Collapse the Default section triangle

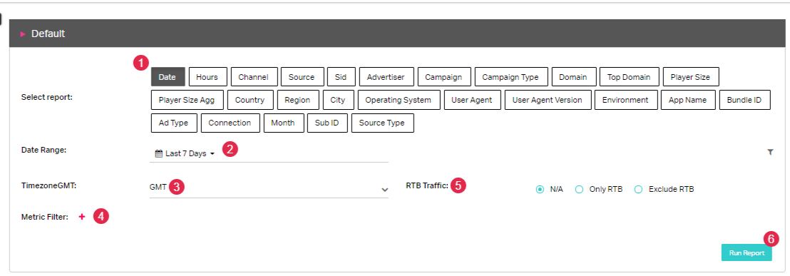[23, 34]
